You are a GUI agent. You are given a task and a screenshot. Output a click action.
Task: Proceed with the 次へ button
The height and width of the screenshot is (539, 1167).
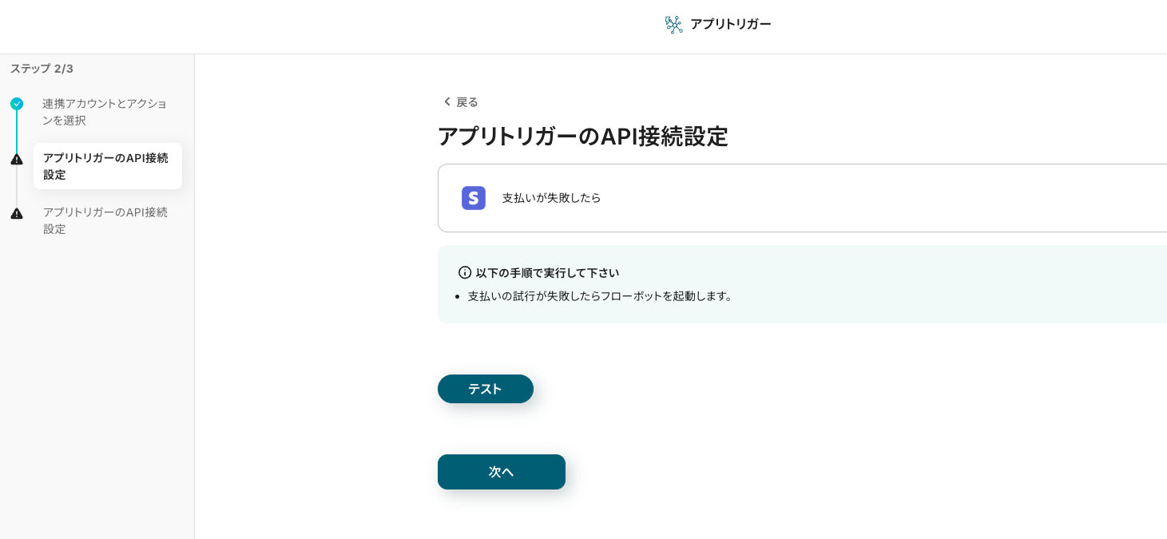coord(501,472)
